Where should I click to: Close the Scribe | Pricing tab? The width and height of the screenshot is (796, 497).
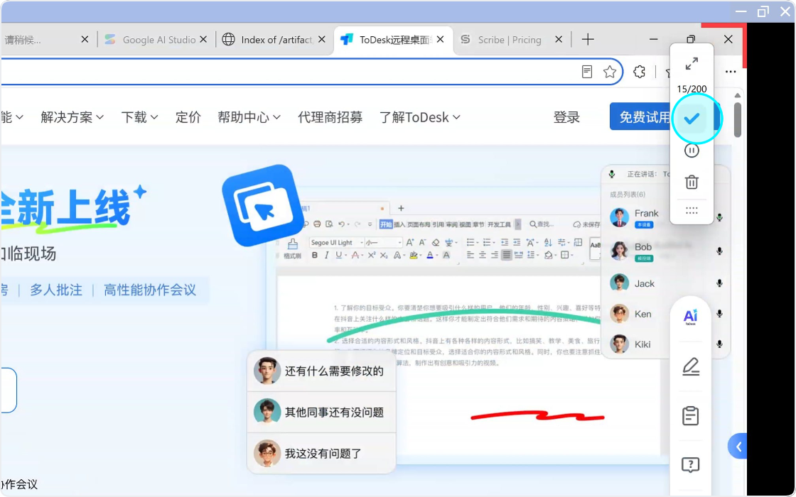[559, 40]
